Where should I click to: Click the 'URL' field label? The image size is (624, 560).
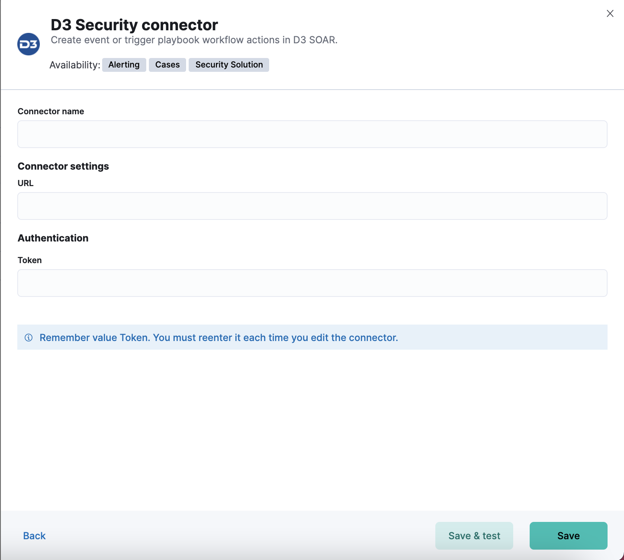pos(26,183)
